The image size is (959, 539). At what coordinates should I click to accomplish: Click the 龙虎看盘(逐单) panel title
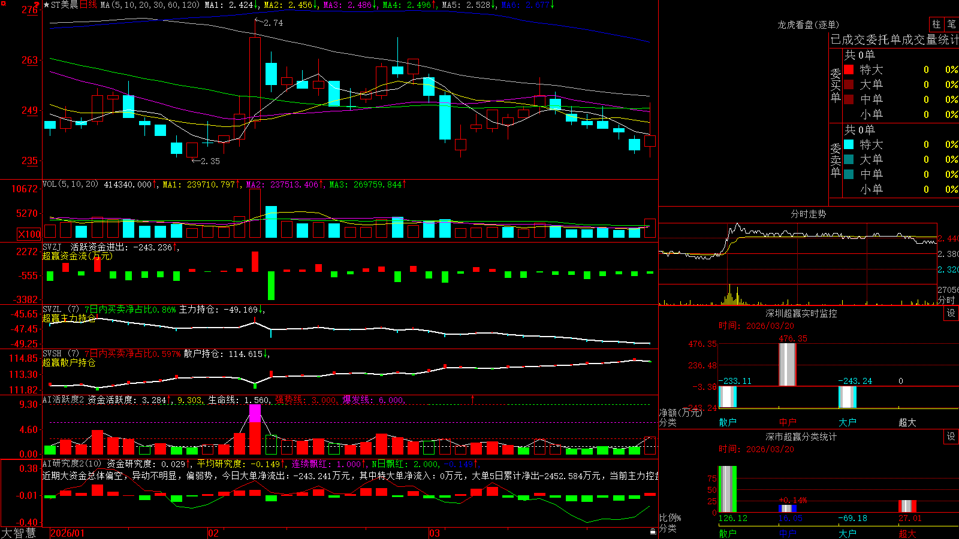click(x=808, y=25)
